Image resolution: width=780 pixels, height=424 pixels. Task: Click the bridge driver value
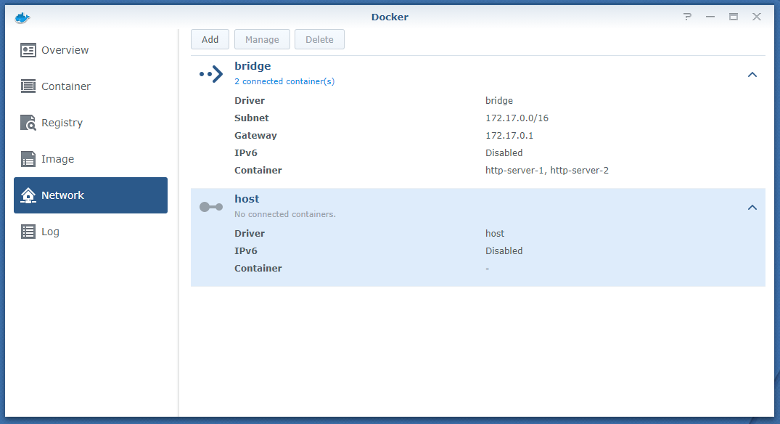click(499, 100)
